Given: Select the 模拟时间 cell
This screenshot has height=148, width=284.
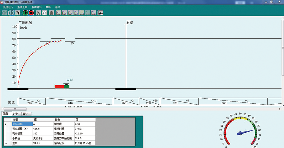Looking at the screenshot, I should pyautogui.click(x=64, y=129).
